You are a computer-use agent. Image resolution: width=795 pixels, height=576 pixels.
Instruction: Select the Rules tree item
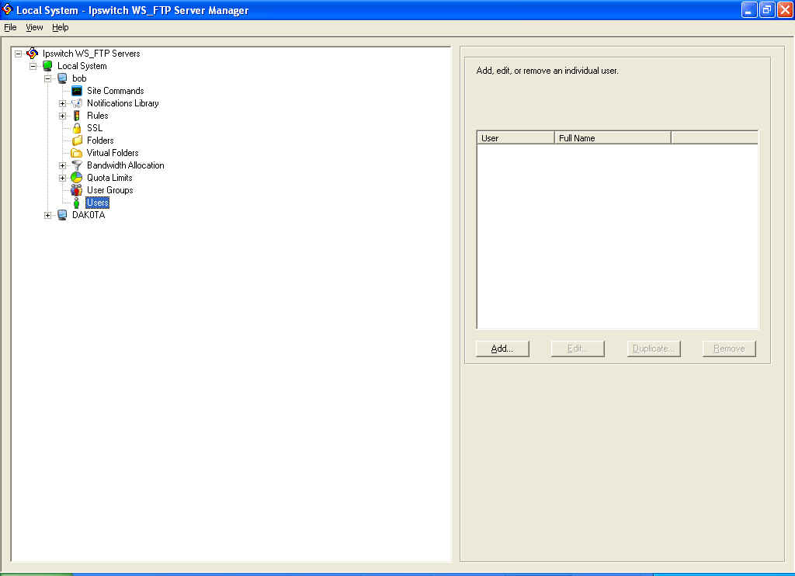(97, 116)
